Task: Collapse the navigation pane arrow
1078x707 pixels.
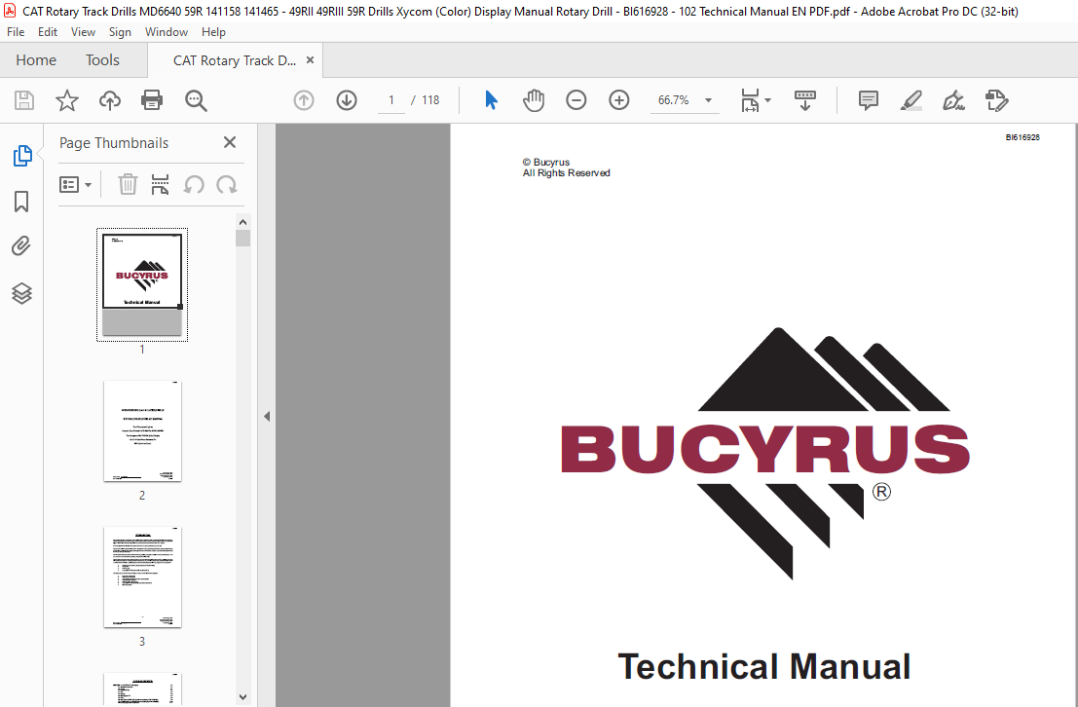Action: pyautogui.click(x=267, y=416)
